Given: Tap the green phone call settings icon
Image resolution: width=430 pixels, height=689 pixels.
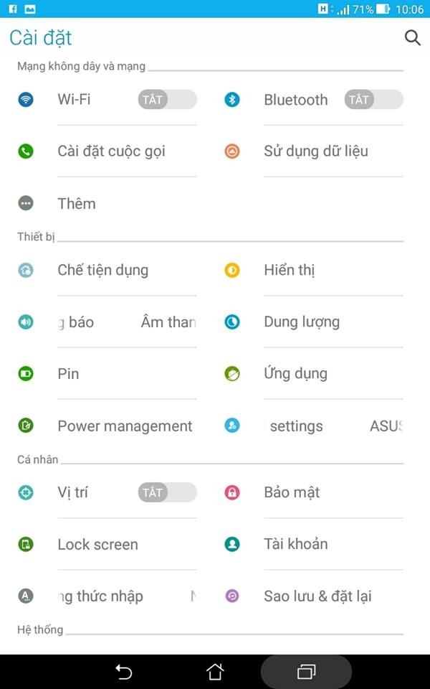Looking at the screenshot, I should point(26,151).
